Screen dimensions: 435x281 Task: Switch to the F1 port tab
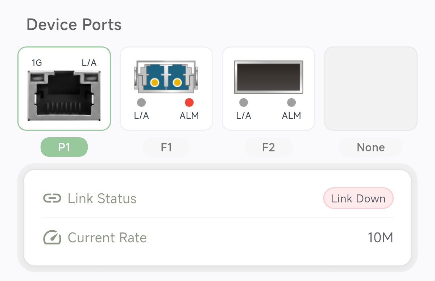[166, 147]
